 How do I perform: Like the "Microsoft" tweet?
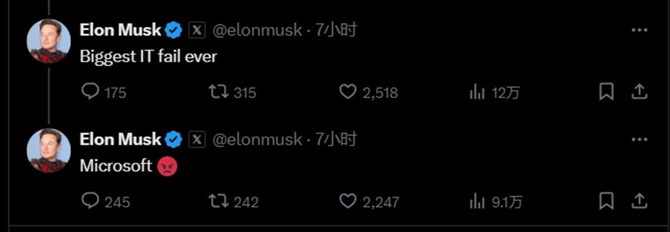click(348, 200)
